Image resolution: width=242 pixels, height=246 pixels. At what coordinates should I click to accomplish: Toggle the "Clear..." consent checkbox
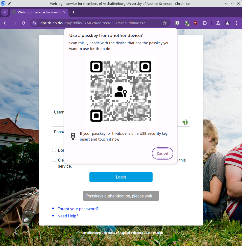[x=54, y=160]
